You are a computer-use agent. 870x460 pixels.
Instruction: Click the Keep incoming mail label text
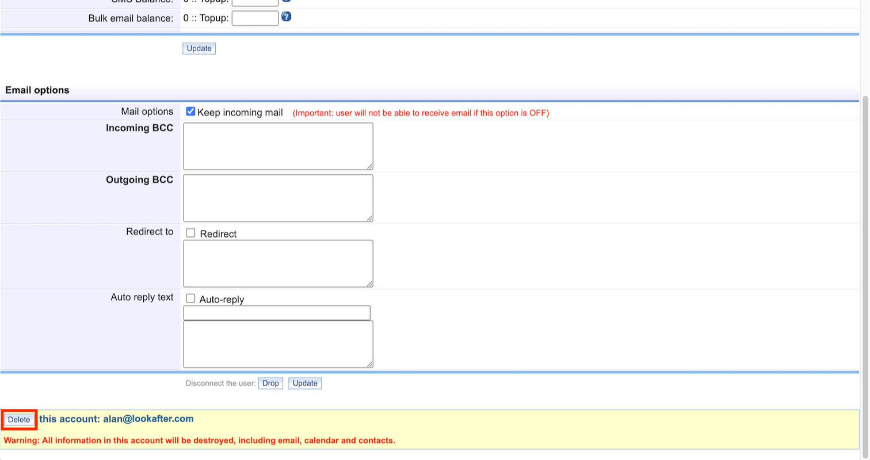click(x=240, y=113)
